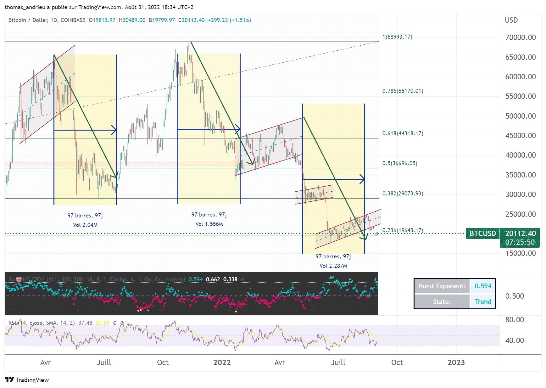Click the current price 20112.40 tag

click(521, 233)
